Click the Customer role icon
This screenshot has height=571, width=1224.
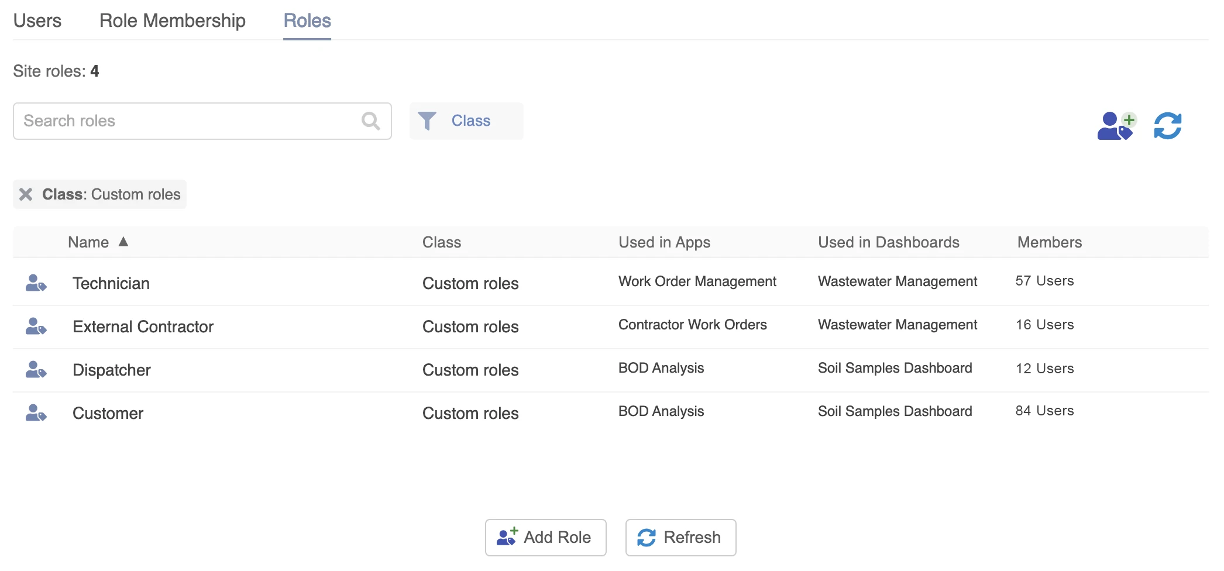click(36, 413)
